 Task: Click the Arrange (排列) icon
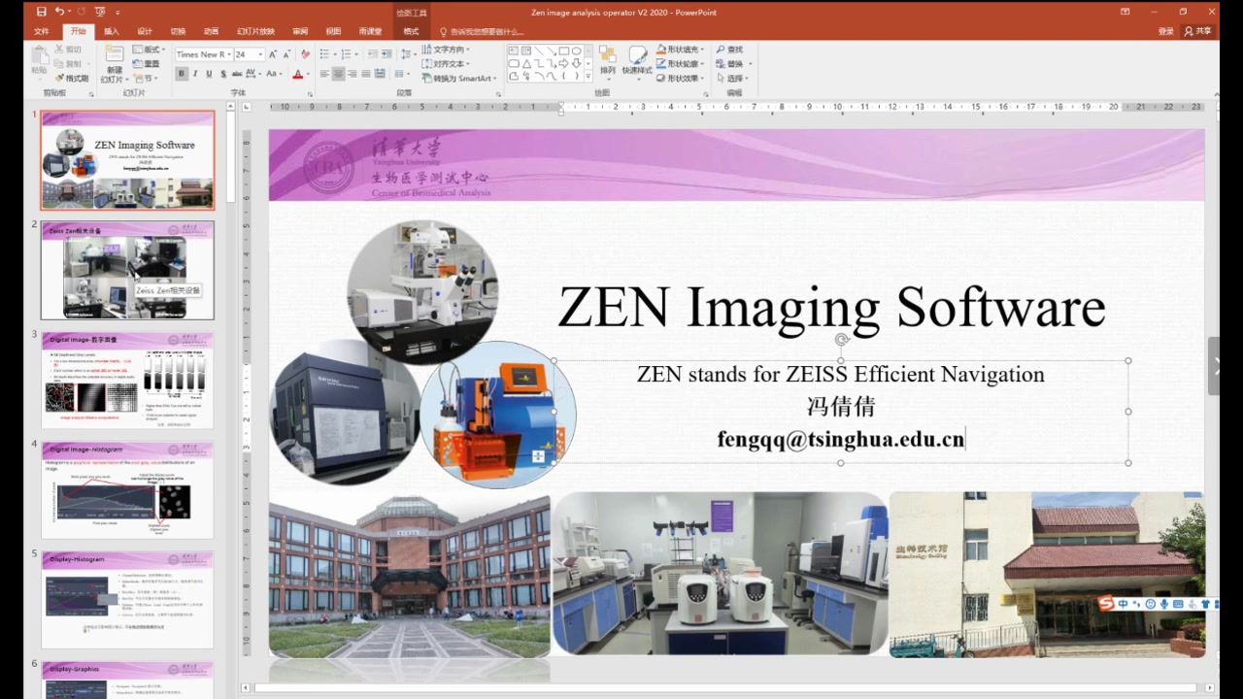coord(608,60)
